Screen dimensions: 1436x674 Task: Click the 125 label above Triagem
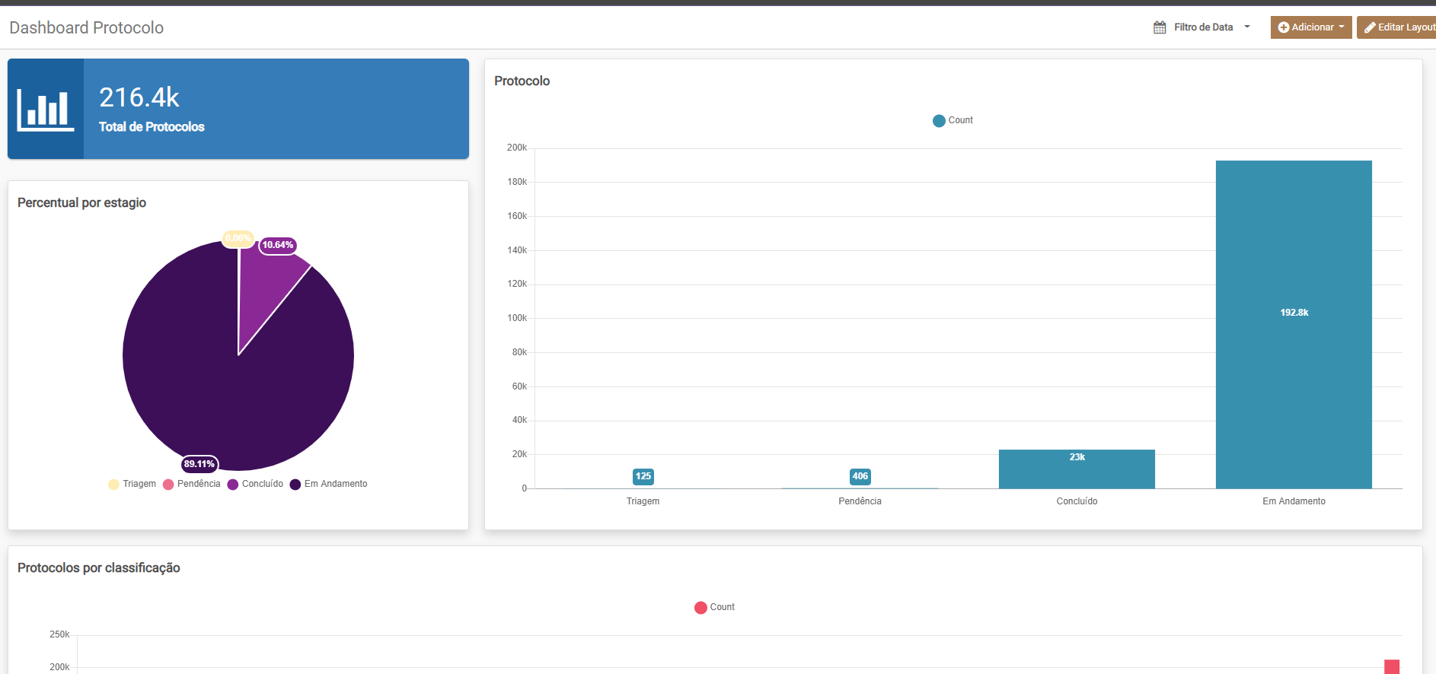tap(643, 477)
